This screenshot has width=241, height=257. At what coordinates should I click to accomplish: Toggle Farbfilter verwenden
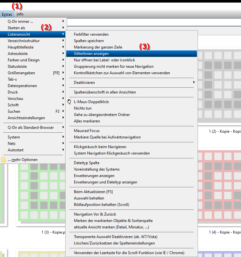(131, 34)
